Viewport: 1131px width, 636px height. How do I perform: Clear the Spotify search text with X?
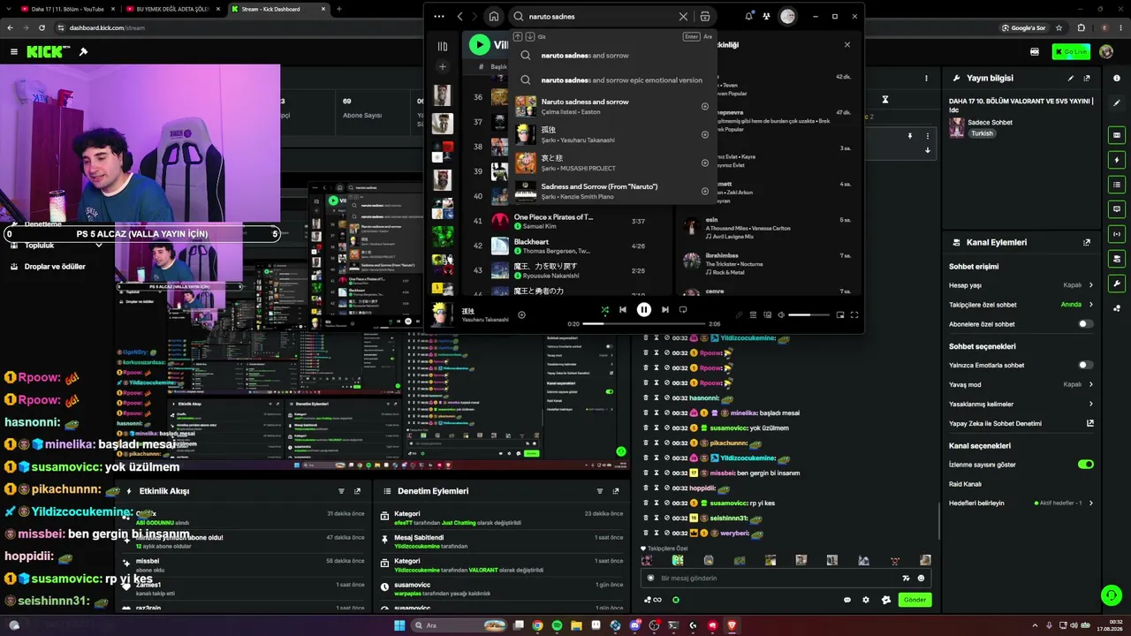pyautogui.click(x=683, y=16)
